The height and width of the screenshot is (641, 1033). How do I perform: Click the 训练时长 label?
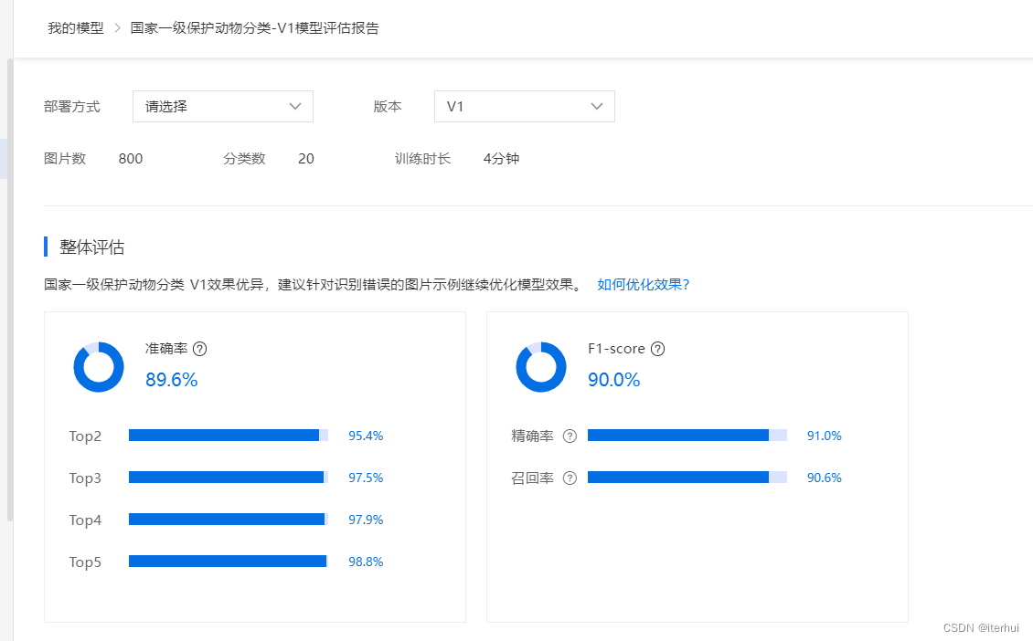click(x=422, y=159)
